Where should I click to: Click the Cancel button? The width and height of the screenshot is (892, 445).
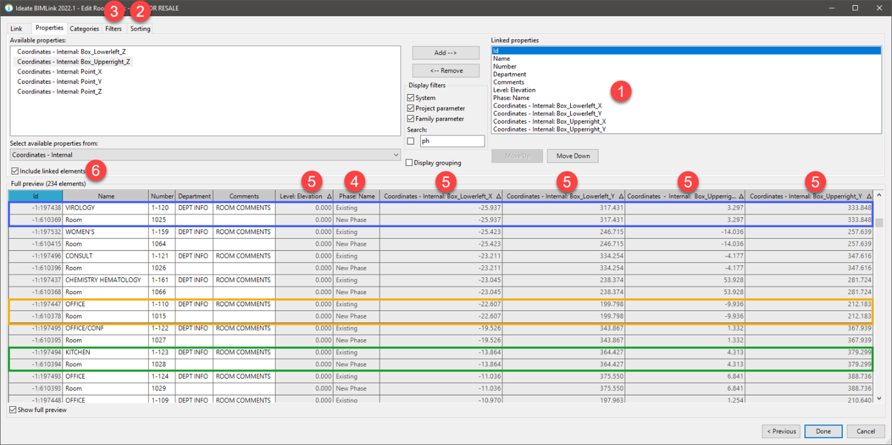865,431
